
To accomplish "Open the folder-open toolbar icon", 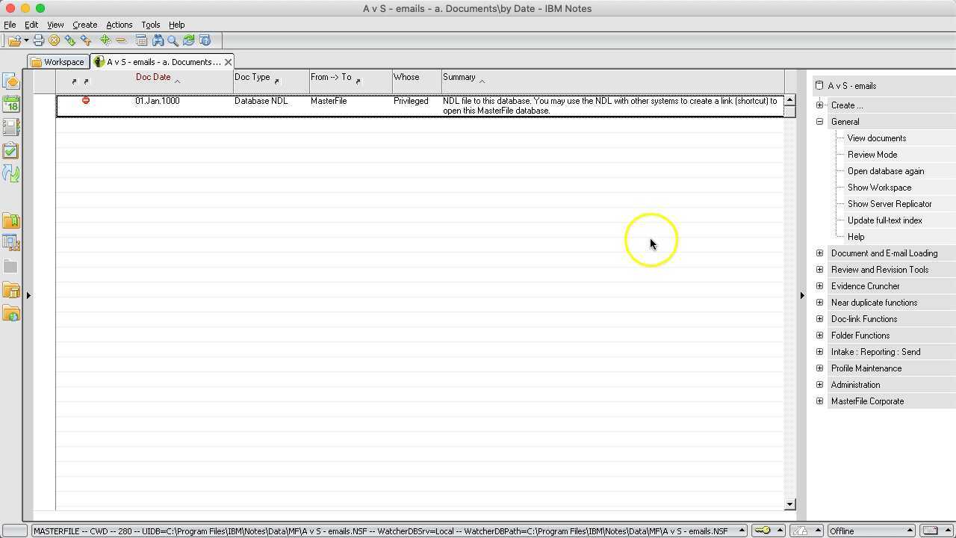I will (x=13, y=40).
